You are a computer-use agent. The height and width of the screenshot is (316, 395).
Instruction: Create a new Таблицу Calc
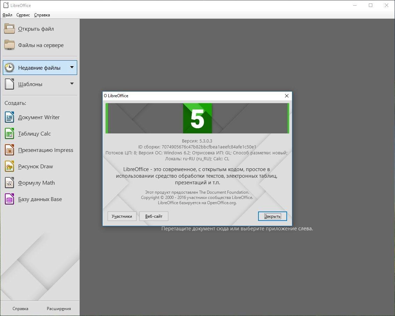34,134
